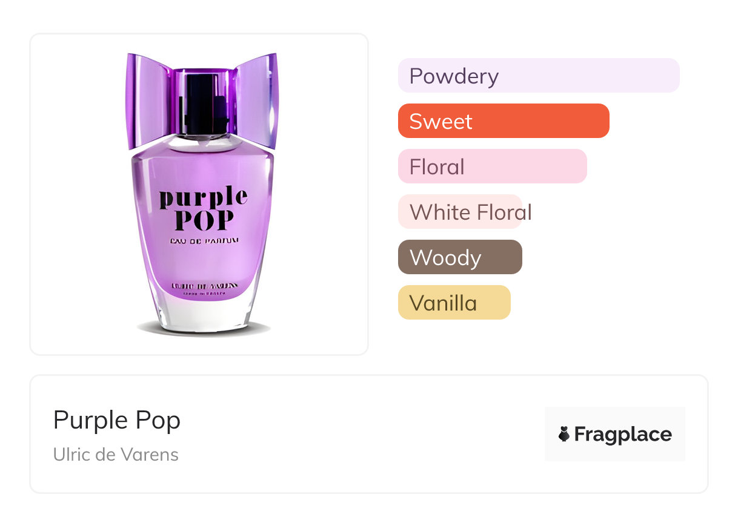Click the right wing of the bow cap
The height and width of the screenshot is (523, 738).
[x=256, y=100]
